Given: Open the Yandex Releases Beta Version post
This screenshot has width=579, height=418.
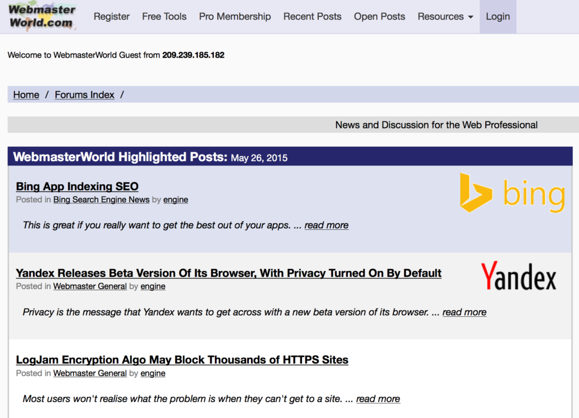Looking at the screenshot, I should tap(228, 273).
